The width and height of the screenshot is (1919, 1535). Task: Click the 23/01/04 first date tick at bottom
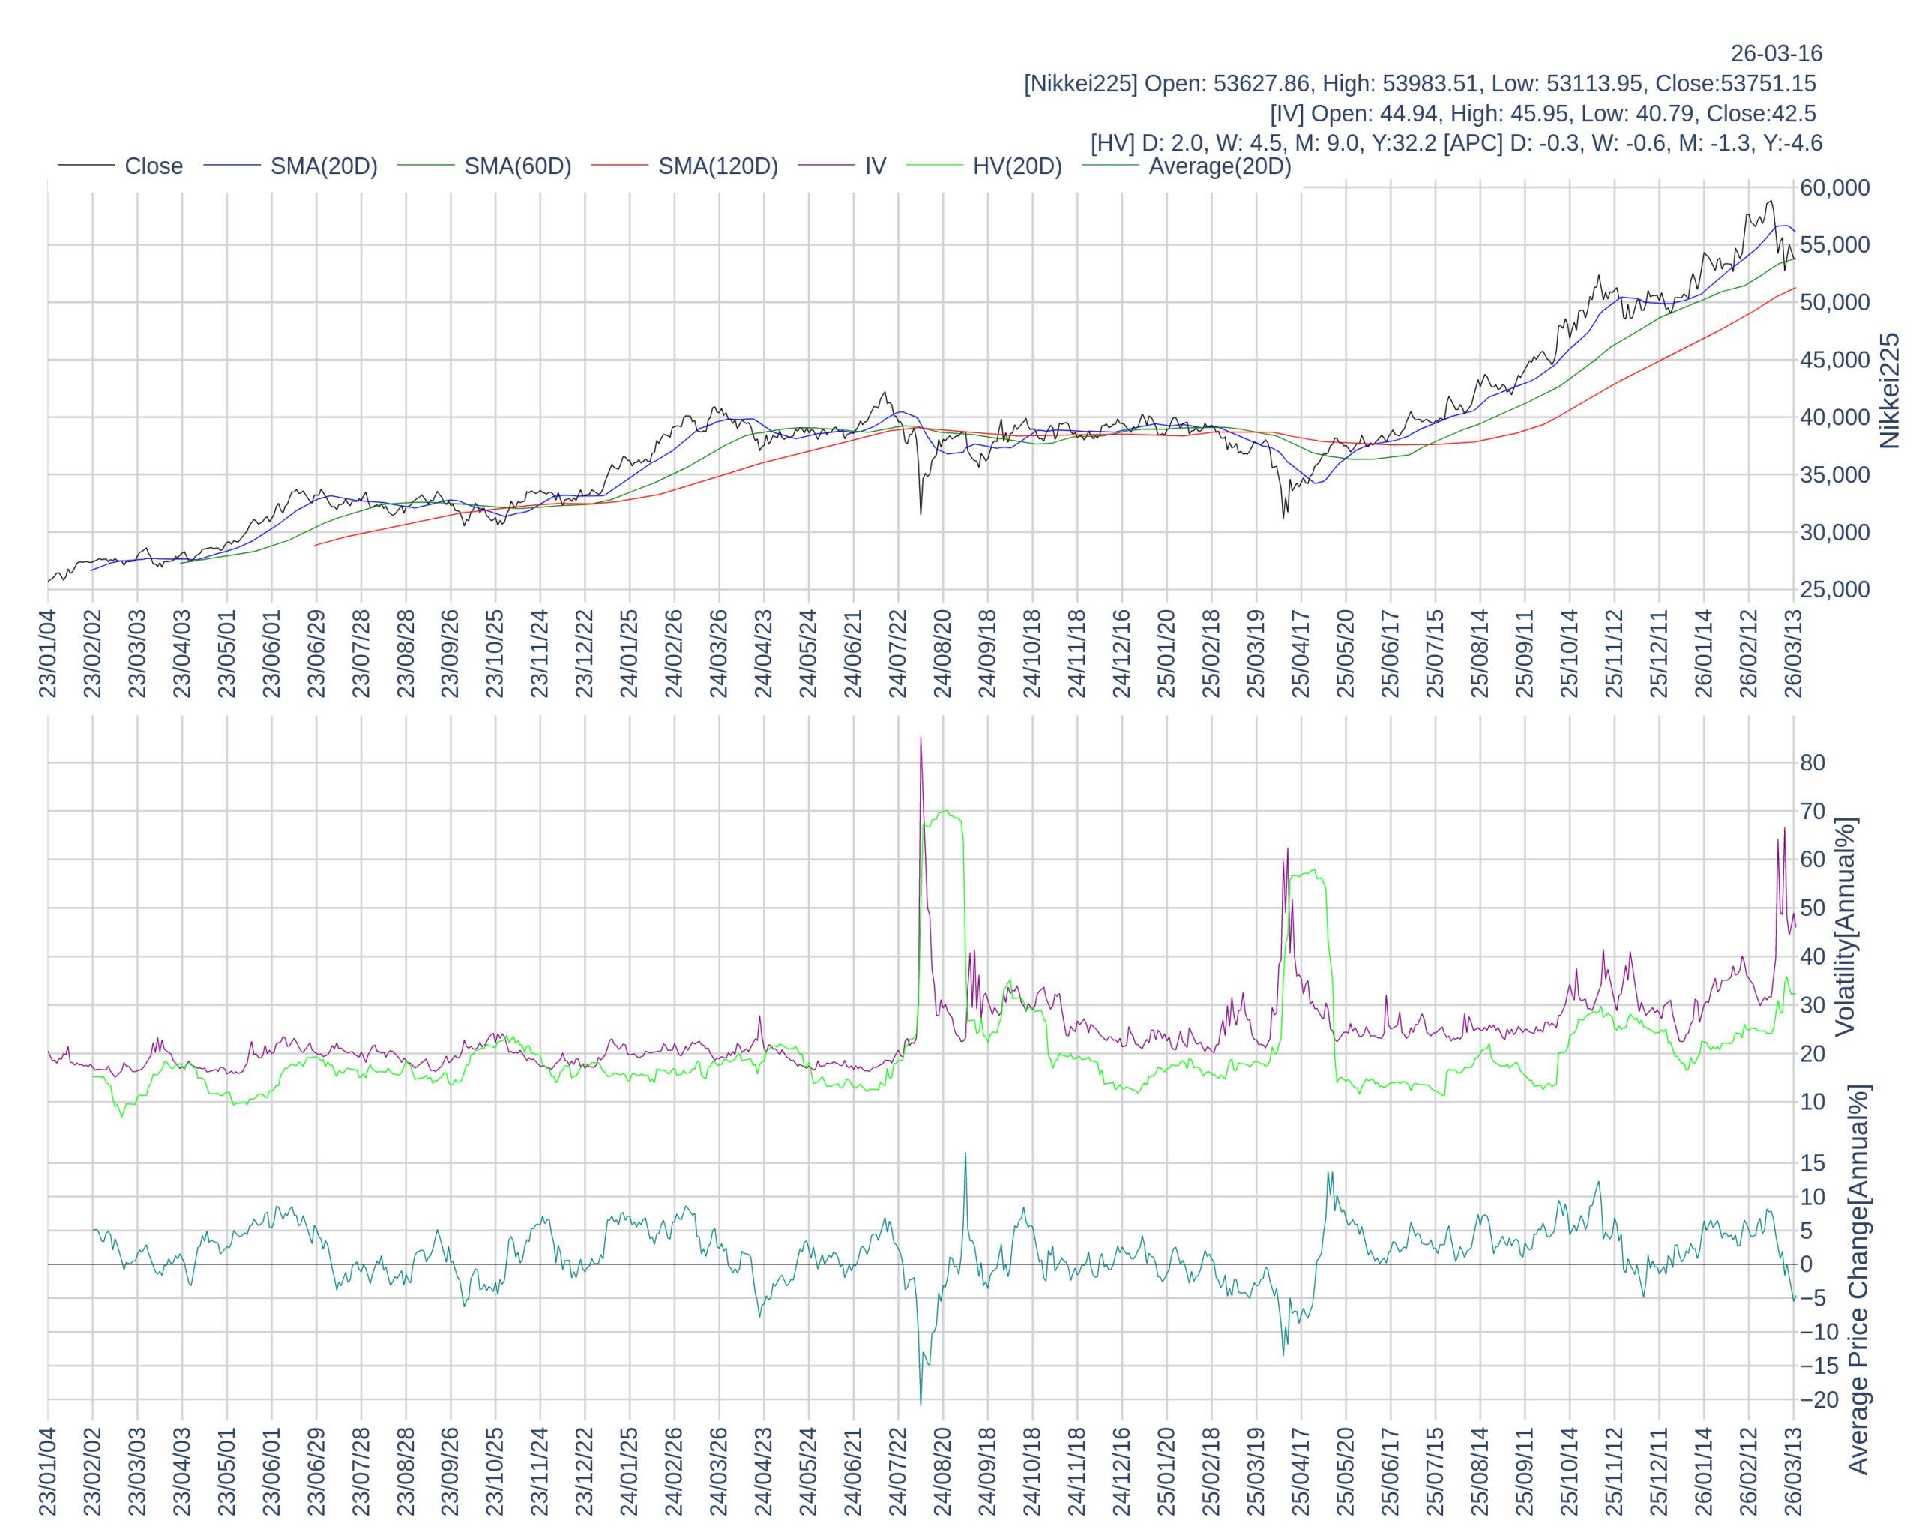coord(48,1471)
